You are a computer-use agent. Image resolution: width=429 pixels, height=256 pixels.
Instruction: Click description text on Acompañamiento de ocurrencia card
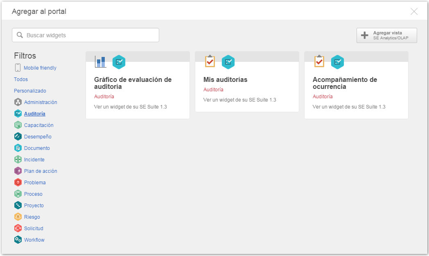pyautogui.click(x=349, y=107)
